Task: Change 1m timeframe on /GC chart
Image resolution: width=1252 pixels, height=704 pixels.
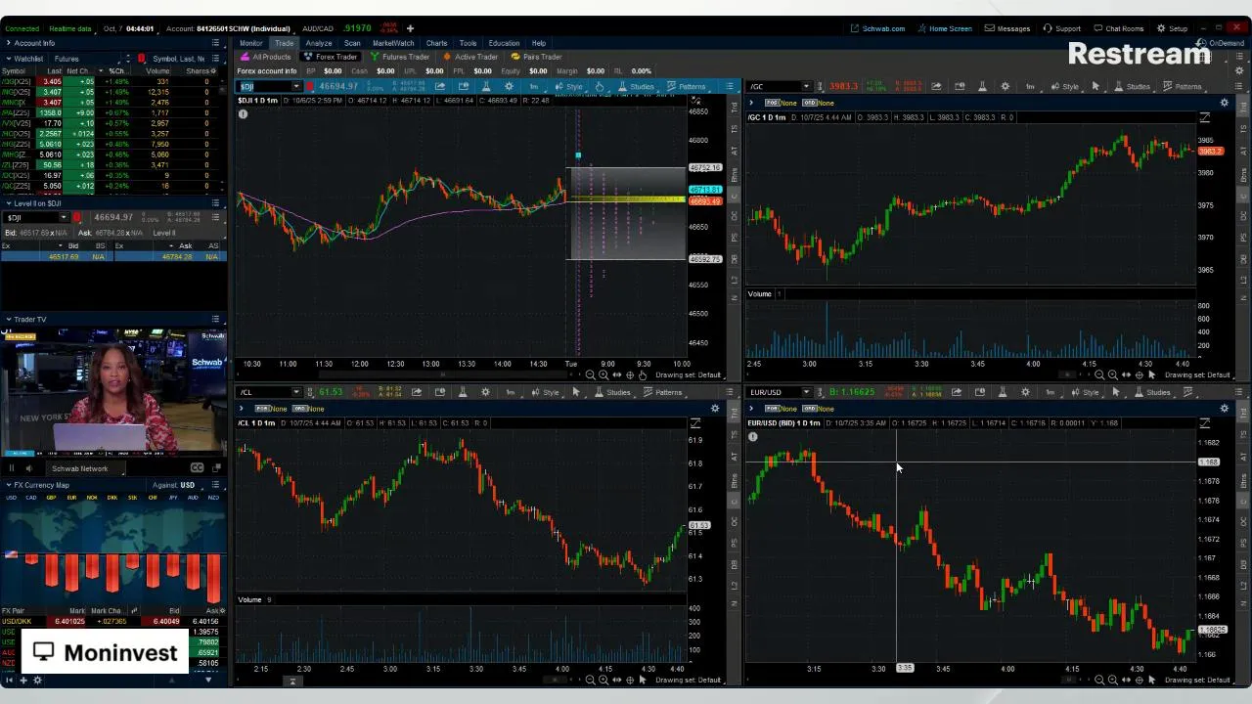Action: (1029, 86)
